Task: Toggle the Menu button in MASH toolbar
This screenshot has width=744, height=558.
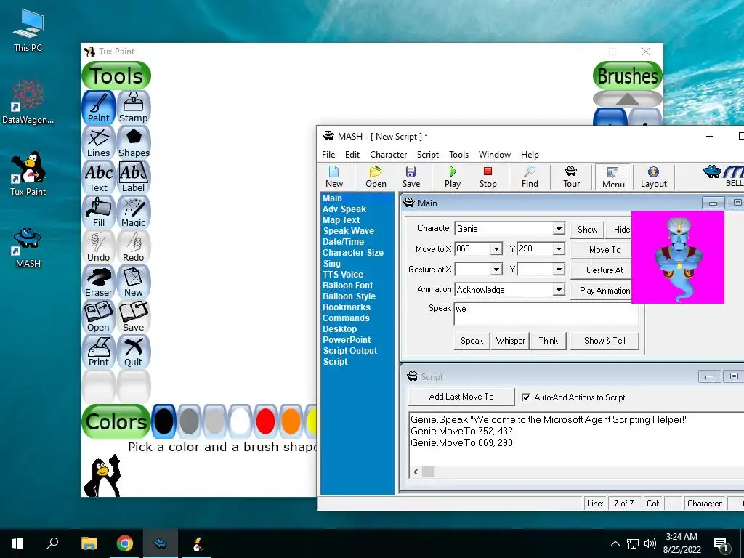Action: tap(613, 177)
